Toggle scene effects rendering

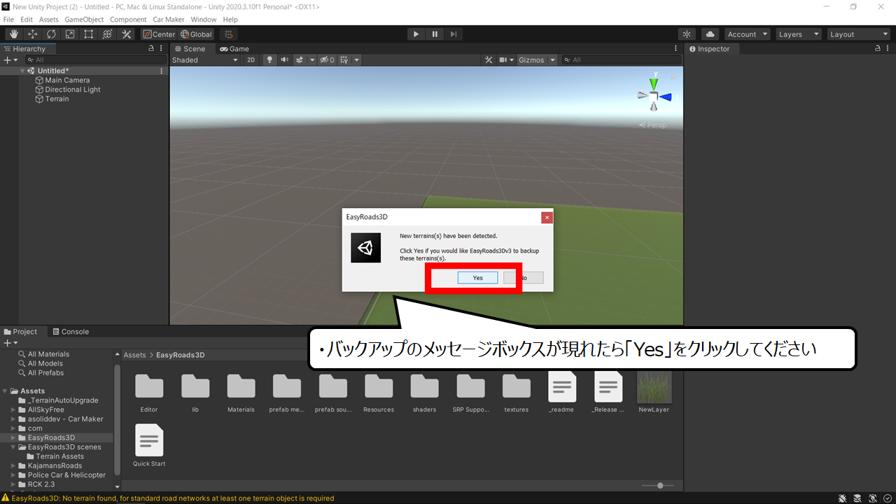coord(300,60)
